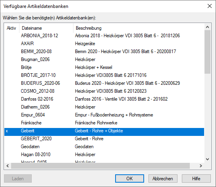Select the Hagan 08-2010 row
The image size is (216, 187).
104,155
